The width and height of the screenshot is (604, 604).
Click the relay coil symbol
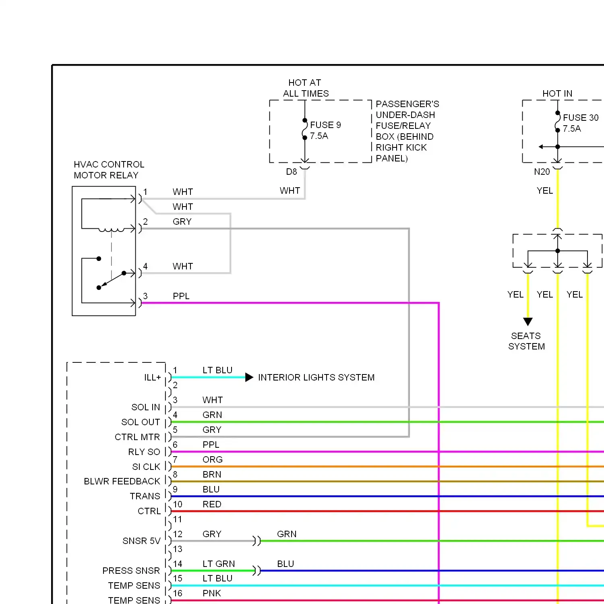(112, 230)
